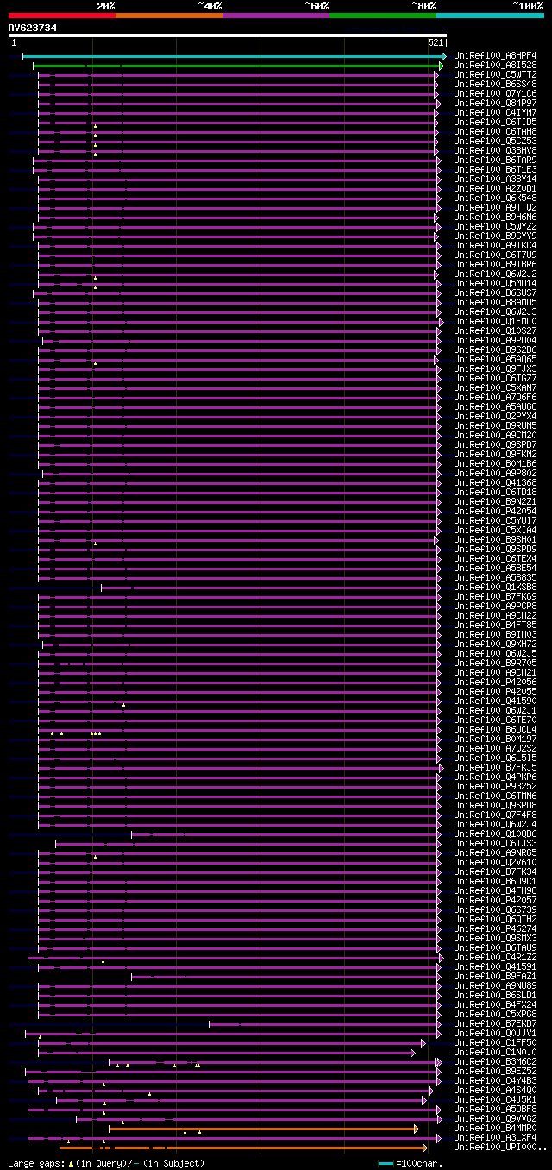Open hit UniRef100_A8I528
This screenshot has height=1170, width=552.
click(495, 66)
